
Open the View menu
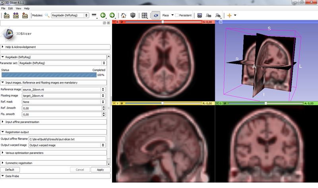click(x=18, y=8)
